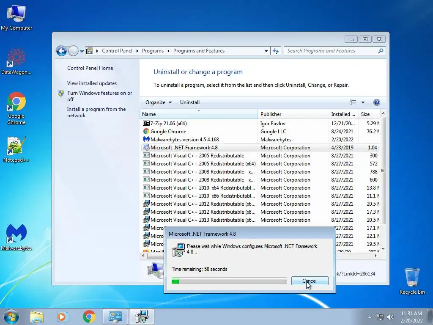Viewport: 433px width, 325px height.
Task: Open Windows Media Player taskbar icon
Action: 62,317
